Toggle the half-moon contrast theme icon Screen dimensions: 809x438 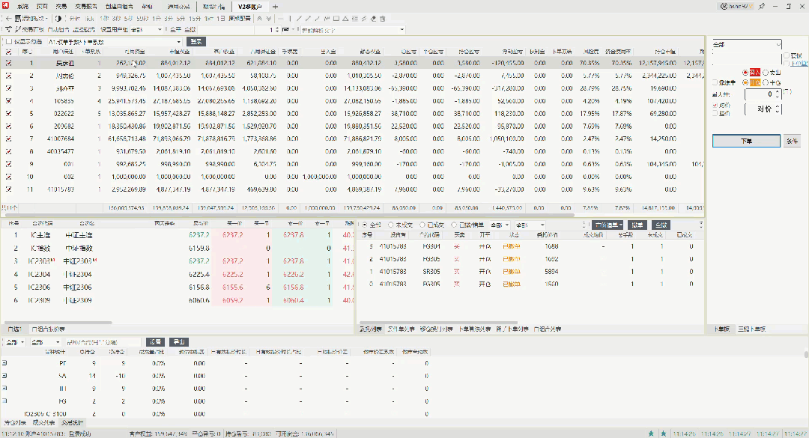pyautogui.click(x=58, y=19)
